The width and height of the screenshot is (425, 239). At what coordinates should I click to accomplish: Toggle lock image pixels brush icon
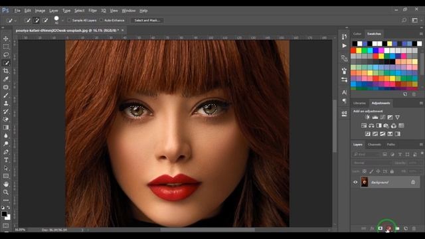point(371,171)
